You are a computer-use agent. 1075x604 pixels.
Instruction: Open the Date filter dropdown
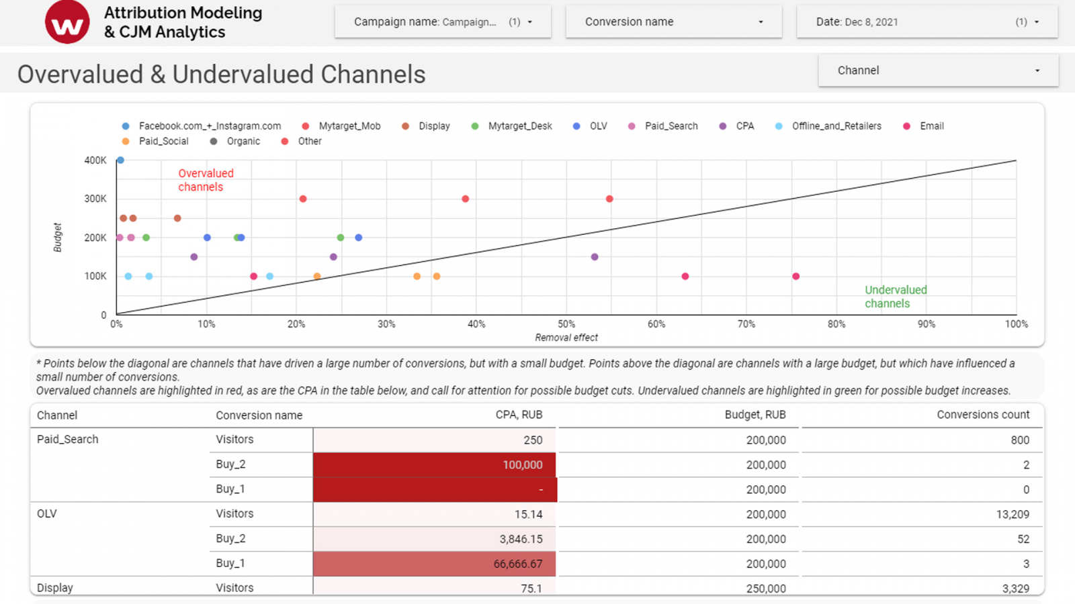(x=927, y=22)
